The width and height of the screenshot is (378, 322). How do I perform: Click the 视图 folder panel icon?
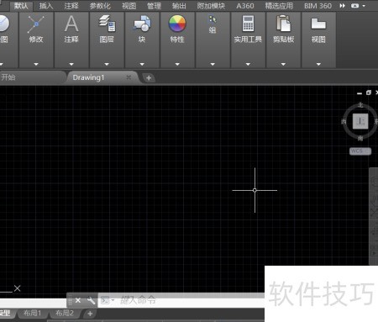coord(318,24)
